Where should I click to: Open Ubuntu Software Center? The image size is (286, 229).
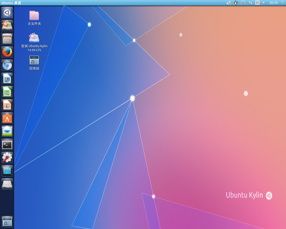(x=7, y=118)
